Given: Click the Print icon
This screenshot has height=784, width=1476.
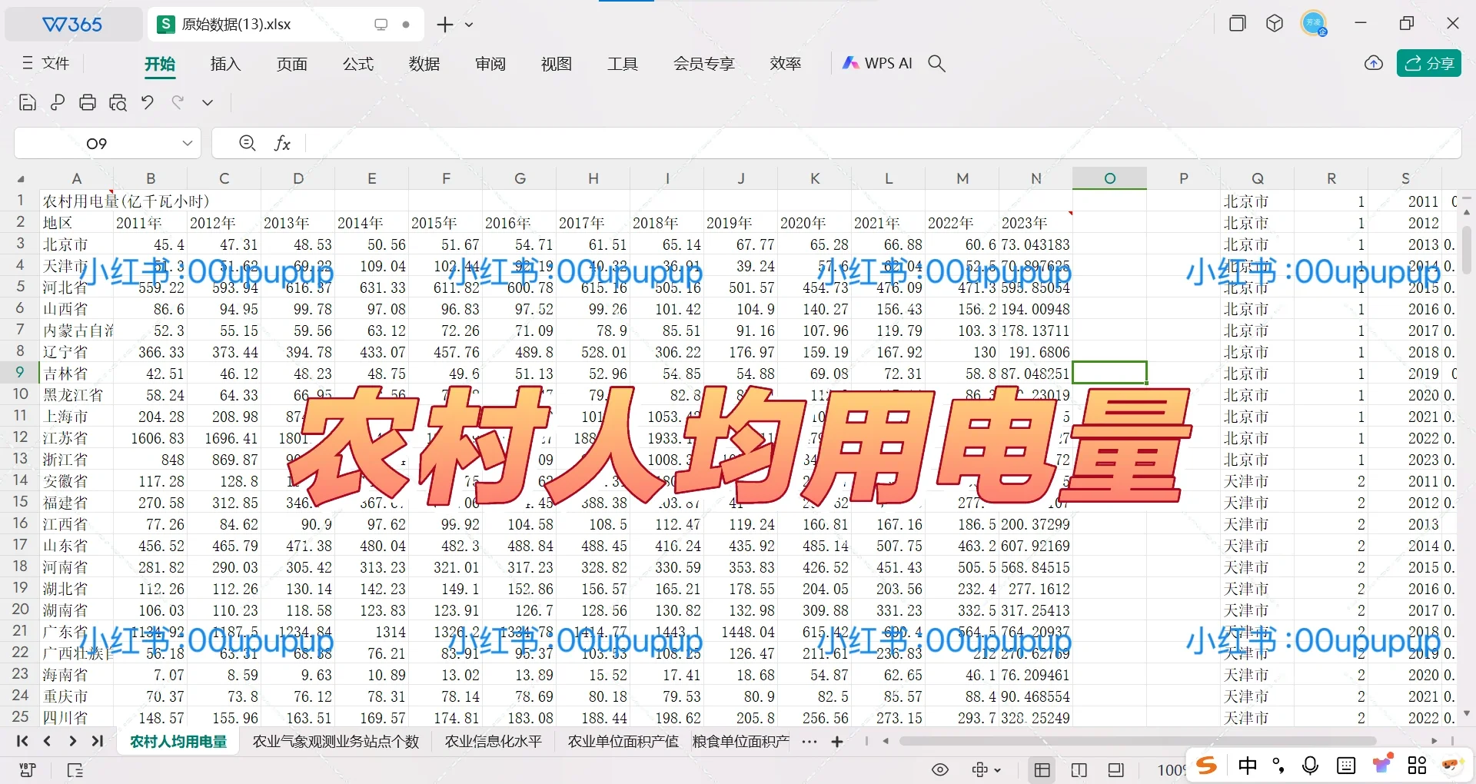Looking at the screenshot, I should pos(88,102).
